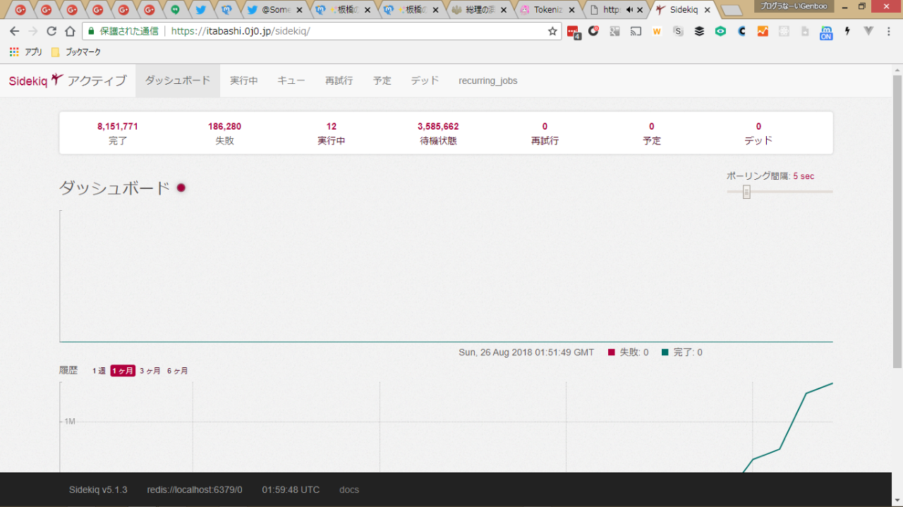Select the 6ヶ月 history range
Viewport: 903px width, 507px height.
click(177, 371)
